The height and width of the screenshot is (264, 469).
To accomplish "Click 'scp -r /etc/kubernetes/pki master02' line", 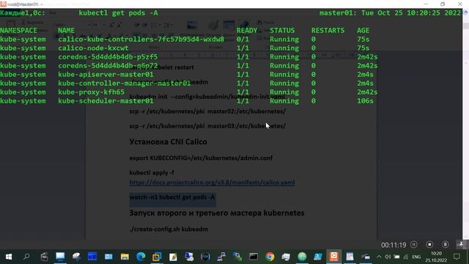I will click(207, 111).
